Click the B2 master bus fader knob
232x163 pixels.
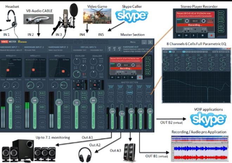tap(150, 111)
